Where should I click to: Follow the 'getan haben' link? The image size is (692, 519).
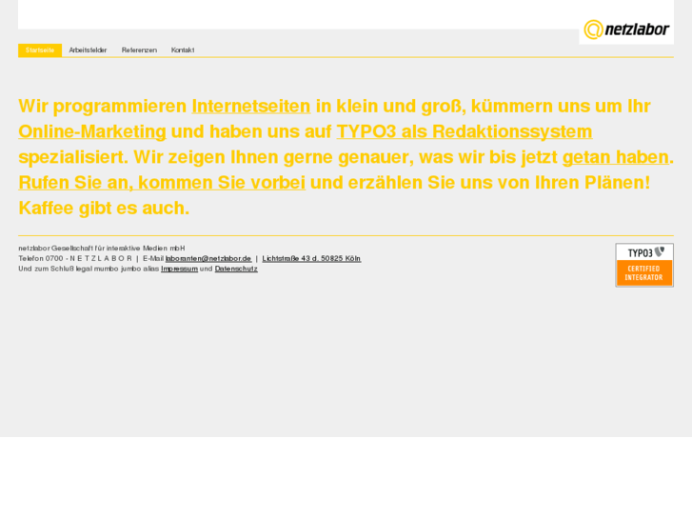[x=616, y=157]
